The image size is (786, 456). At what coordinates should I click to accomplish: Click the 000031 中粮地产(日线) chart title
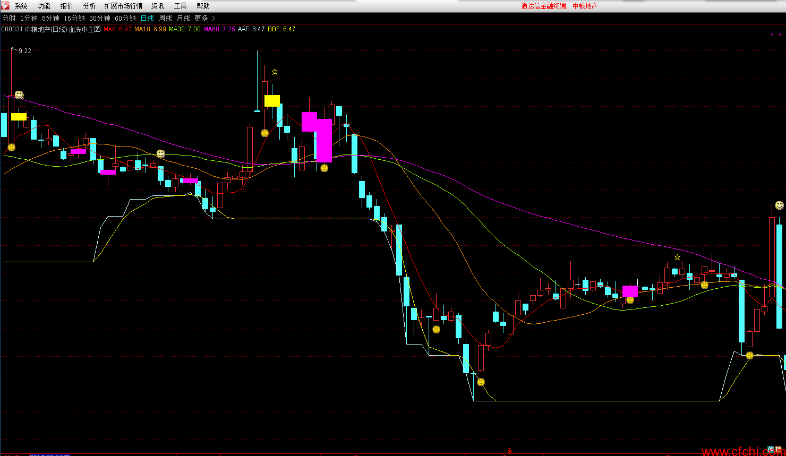(x=35, y=29)
